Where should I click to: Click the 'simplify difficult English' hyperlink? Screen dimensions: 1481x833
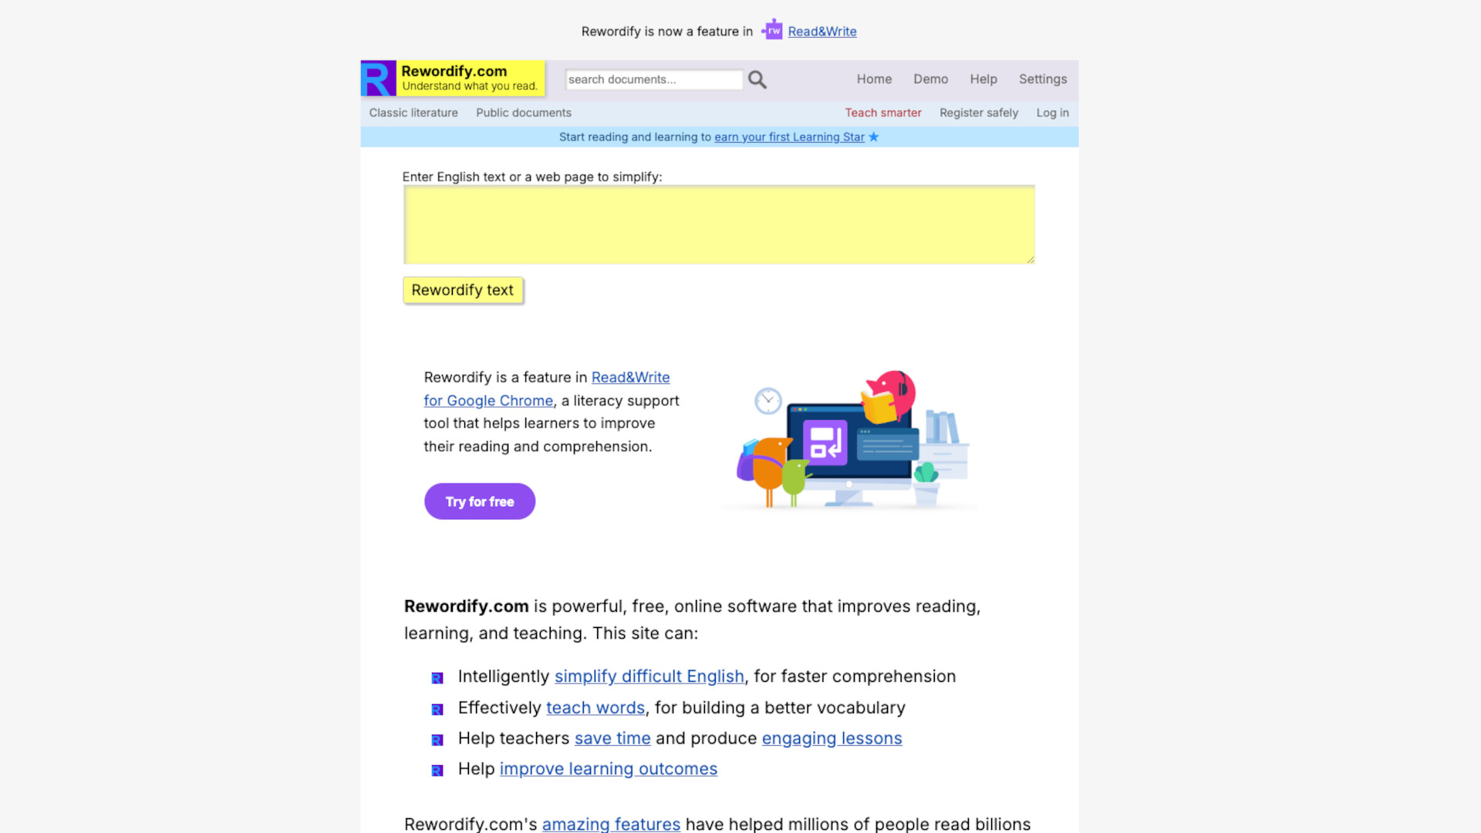(x=649, y=676)
